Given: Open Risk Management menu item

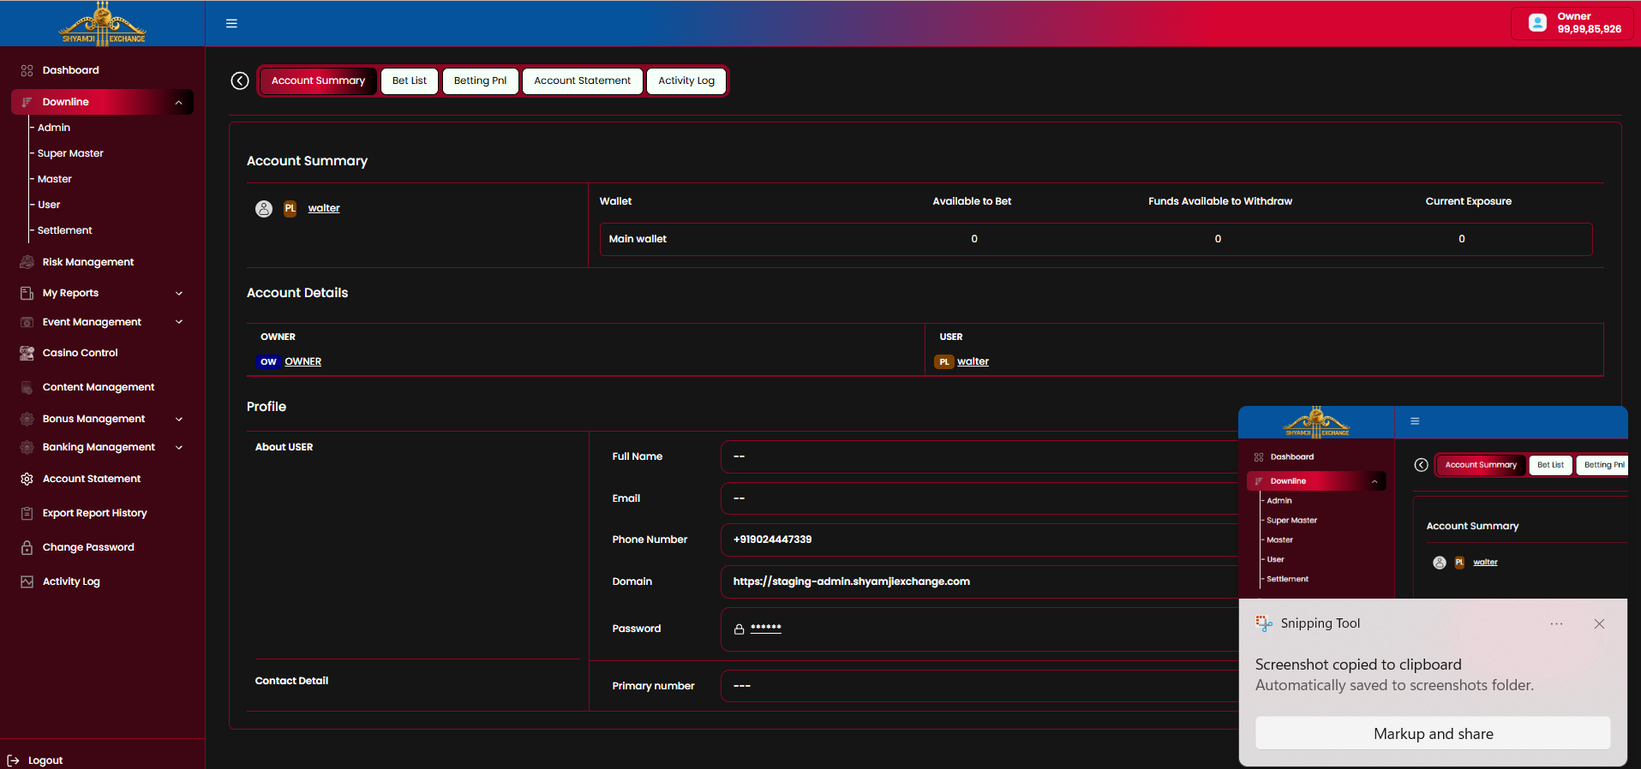Looking at the screenshot, I should [88, 262].
